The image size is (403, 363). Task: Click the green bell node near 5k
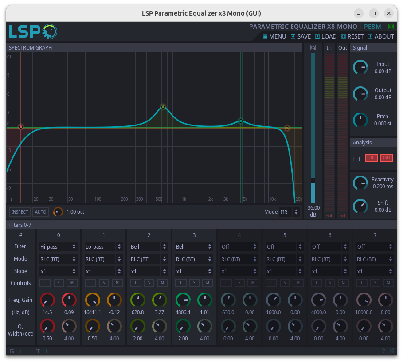pyautogui.click(x=241, y=121)
